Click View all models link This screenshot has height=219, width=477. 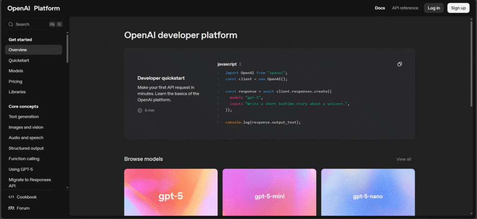(x=403, y=159)
